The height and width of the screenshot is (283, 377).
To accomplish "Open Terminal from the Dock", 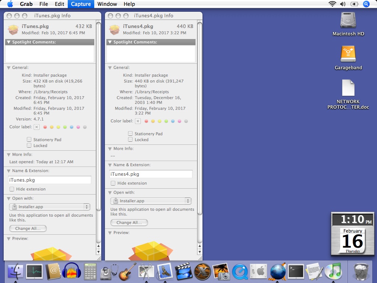I will click(x=296, y=272).
